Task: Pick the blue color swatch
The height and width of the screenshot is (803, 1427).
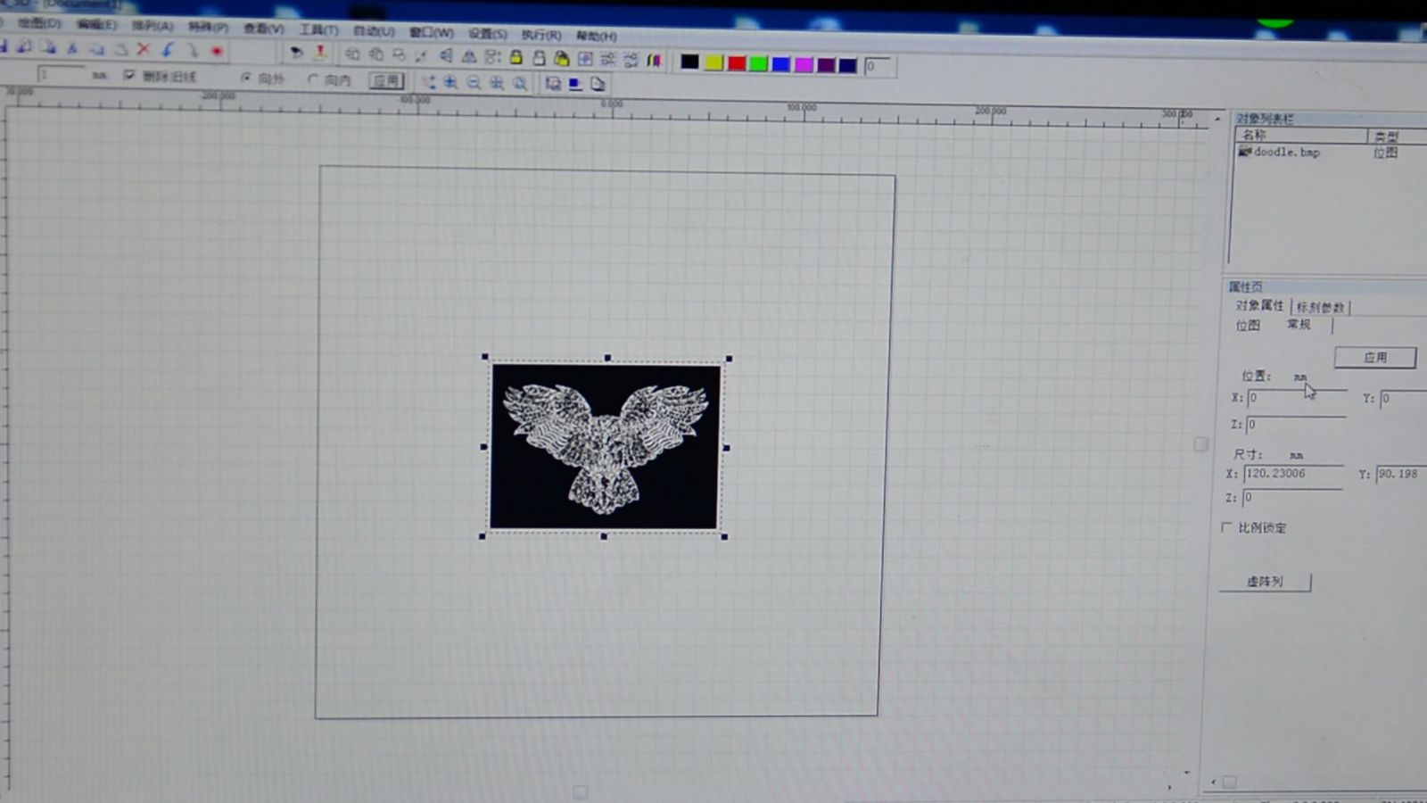Action: coord(780,63)
